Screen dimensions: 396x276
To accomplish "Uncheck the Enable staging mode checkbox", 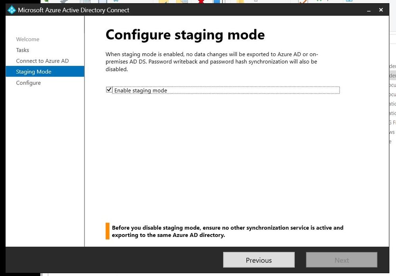I will pyautogui.click(x=109, y=90).
